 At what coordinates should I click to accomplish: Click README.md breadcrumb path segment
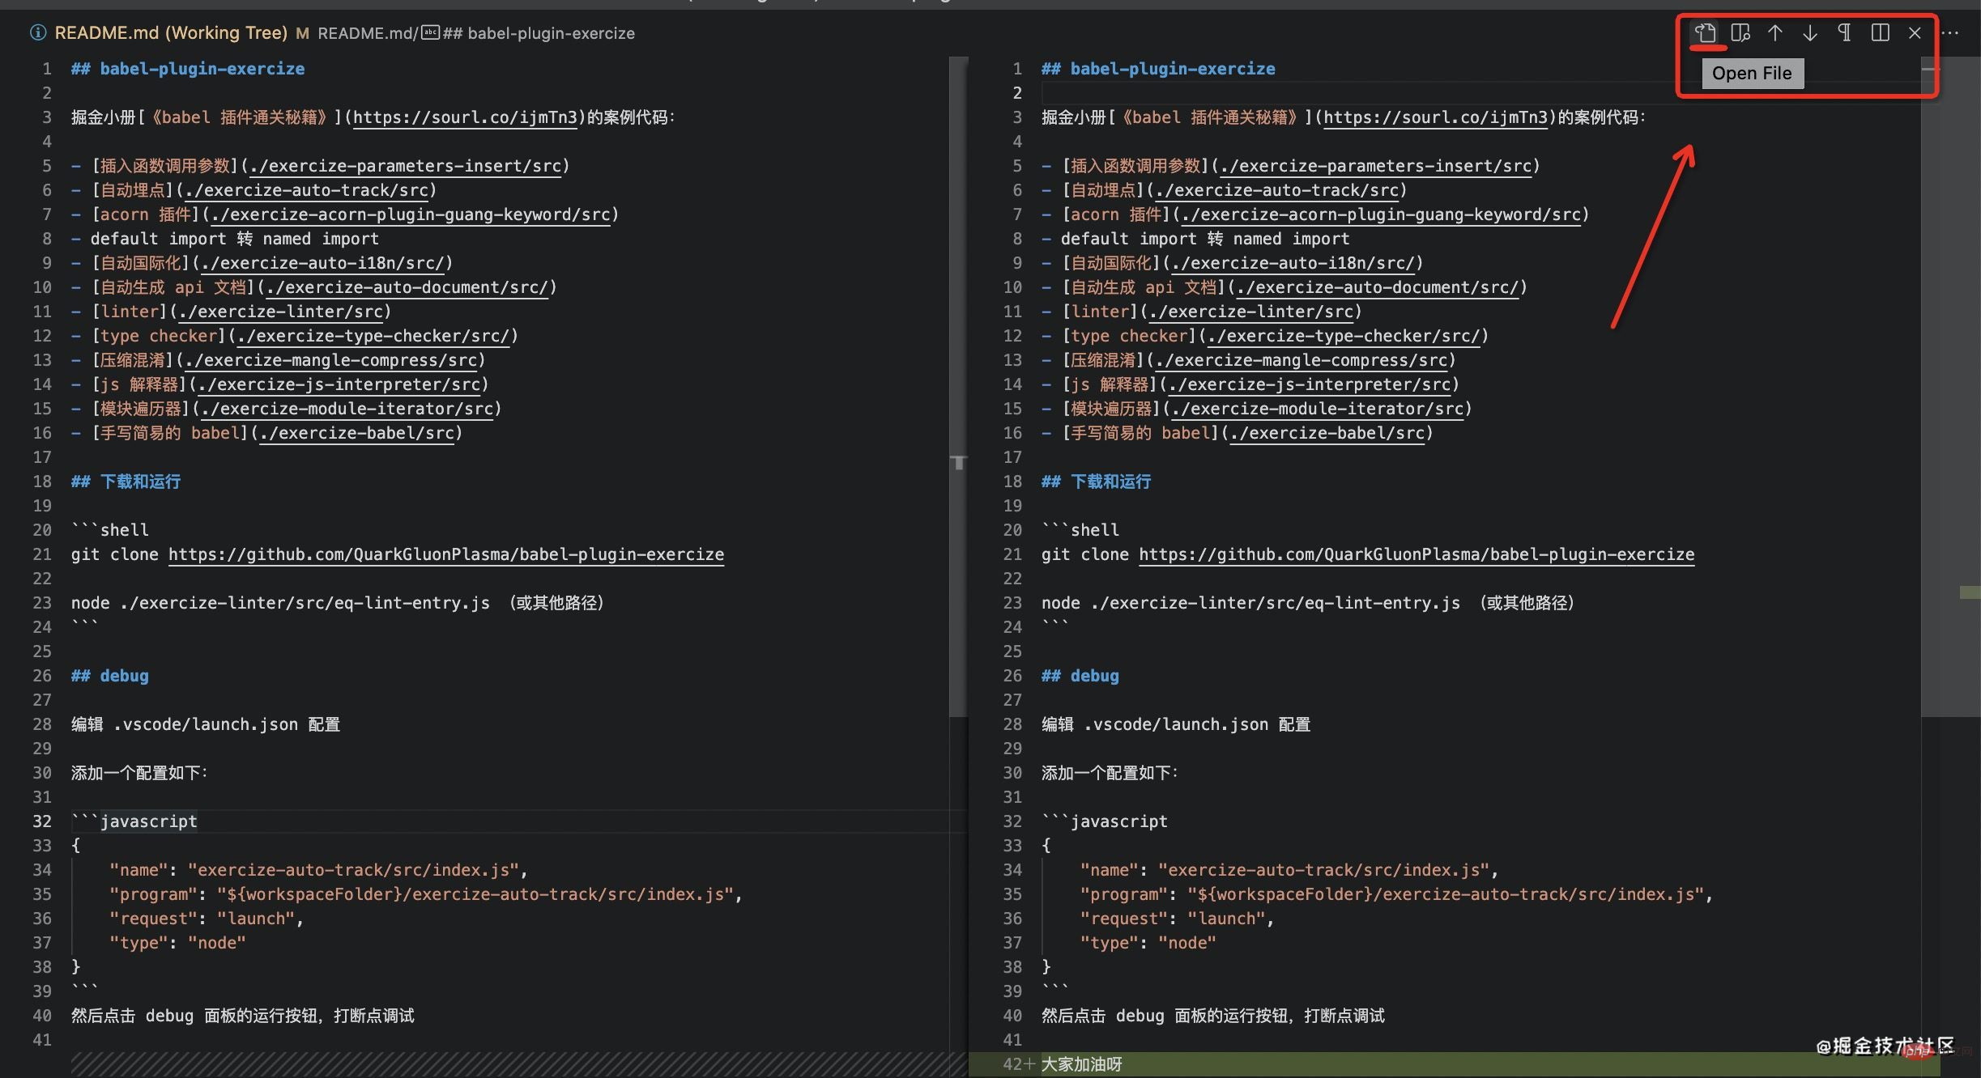click(x=365, y=33)
